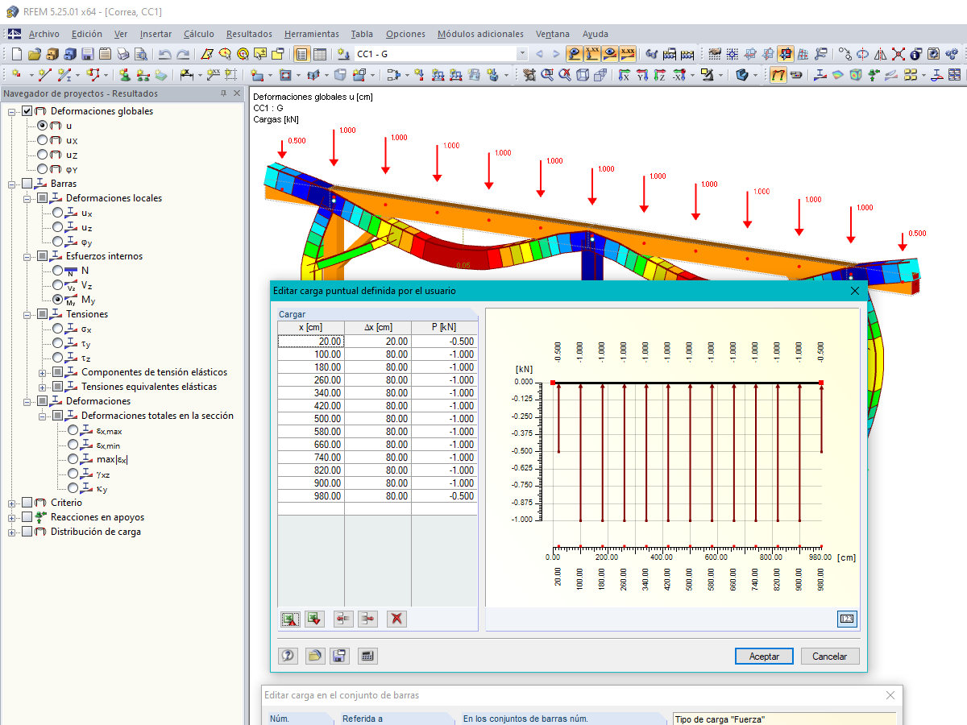967x725 pixels.
Task: Click the floppy disk Save icon in dialog
Action: (340, 657)
